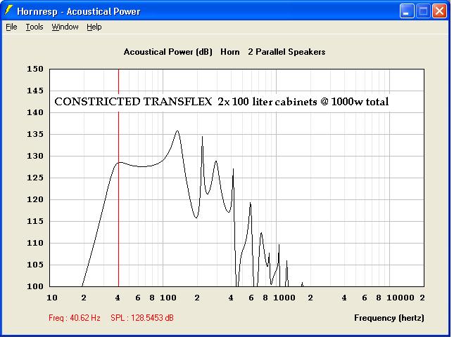454x339 pixels.
Task: Maximize the Hornresp window
Action: (x=423, y=11)
